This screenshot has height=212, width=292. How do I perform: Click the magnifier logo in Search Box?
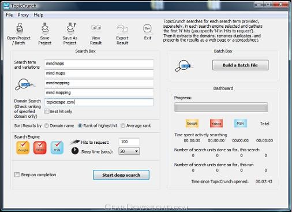(x=25, y=84)
